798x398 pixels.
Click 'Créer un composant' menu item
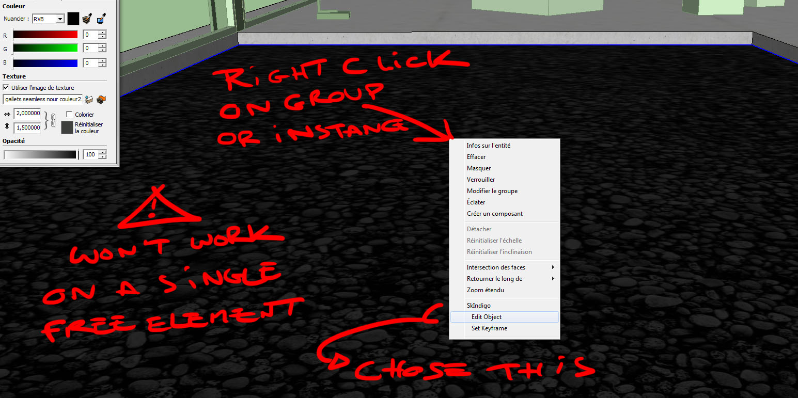point(494,214)
